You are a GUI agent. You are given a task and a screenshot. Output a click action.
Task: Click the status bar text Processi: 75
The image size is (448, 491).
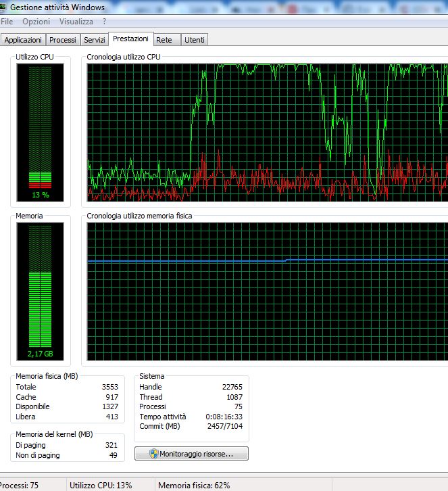pos(19,485)
